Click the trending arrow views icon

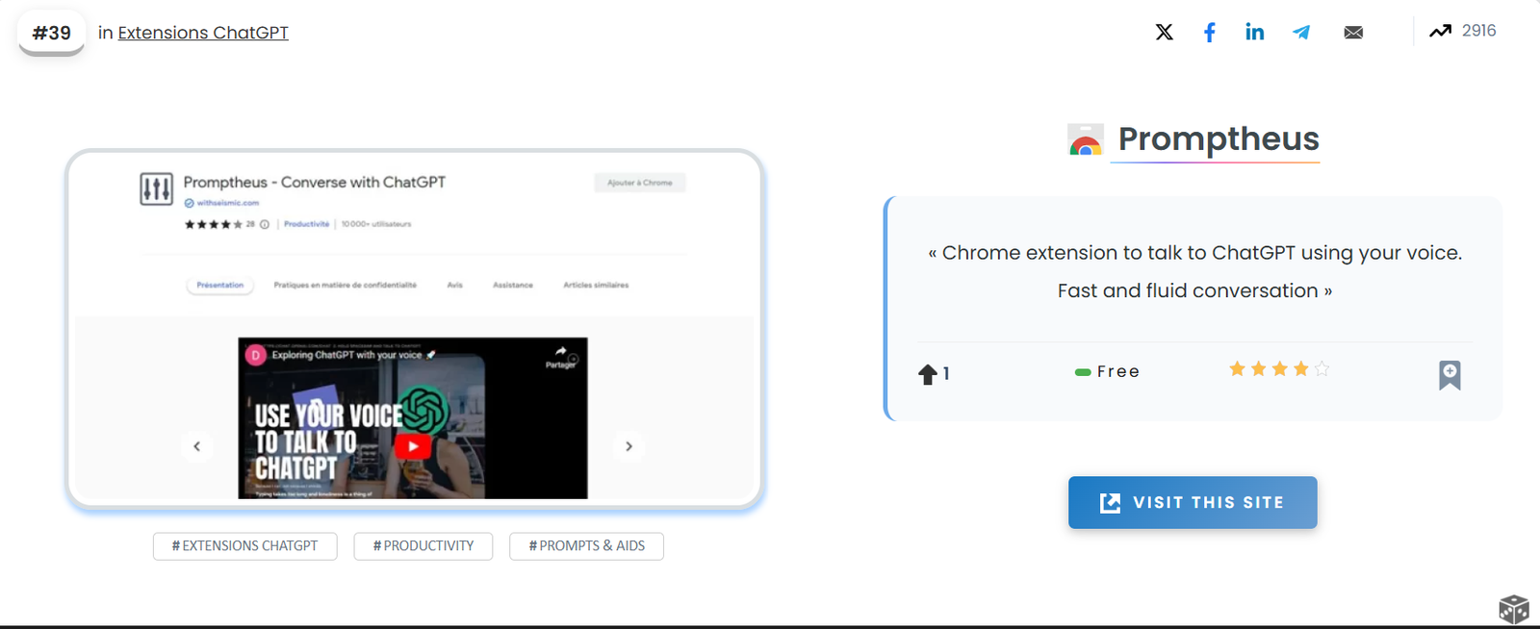[1440, 31]
